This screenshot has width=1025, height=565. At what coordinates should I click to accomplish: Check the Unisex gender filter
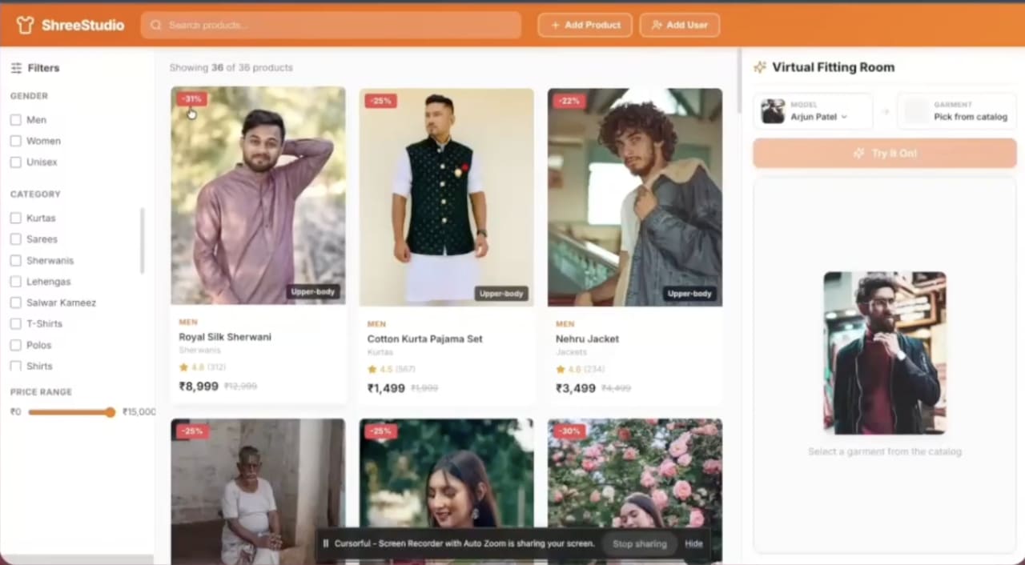pos(16,162)
